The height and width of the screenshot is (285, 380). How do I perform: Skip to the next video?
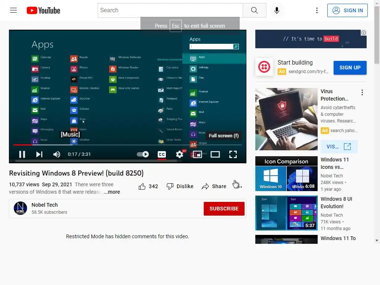point(39,154)
